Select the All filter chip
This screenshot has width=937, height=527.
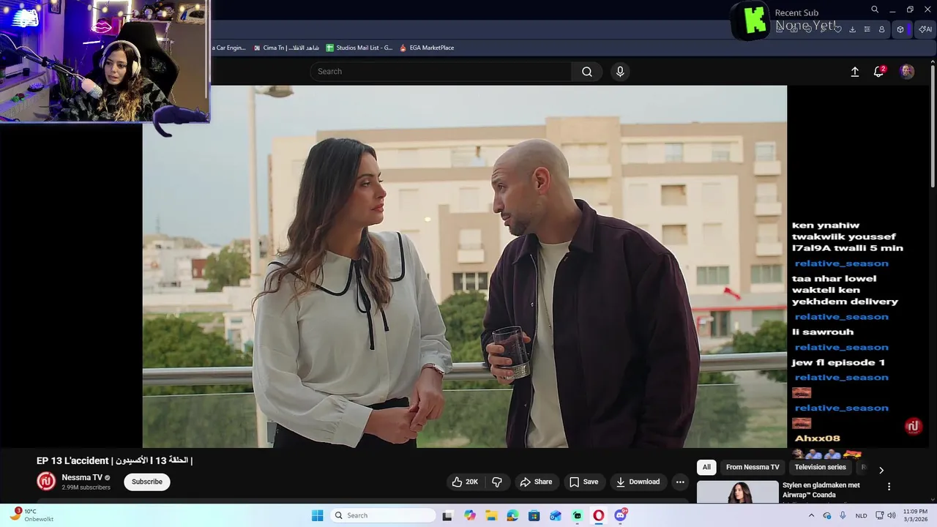706,467
